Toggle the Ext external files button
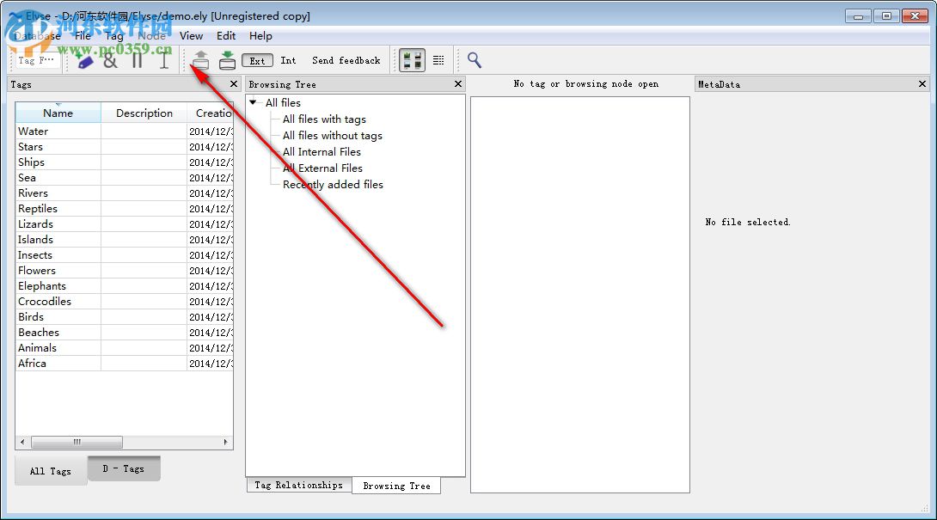This screenshot has width=937, height=520. pyautogui.click(x=258, y=60)
